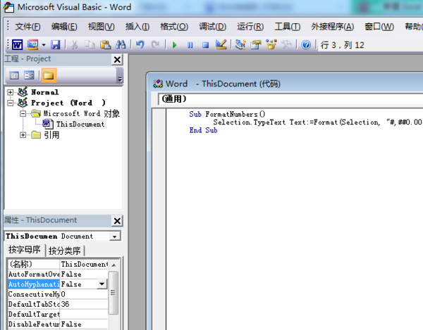Click the Sub FormatNumbers() code line
423x330 pixels.
(227, 114)
